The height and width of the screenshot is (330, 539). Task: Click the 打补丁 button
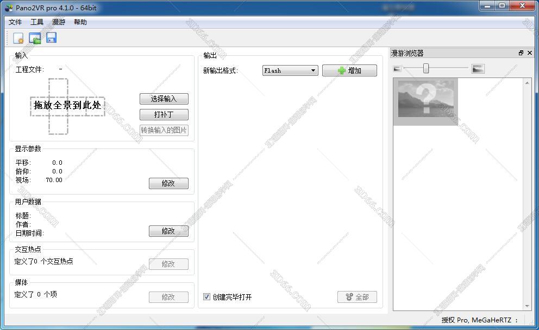(x=164, y=114)
